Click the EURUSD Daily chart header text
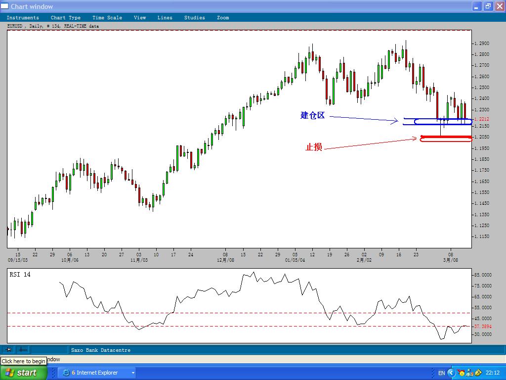Viewport: 506px width, 380px height. [x=53, y=26]
